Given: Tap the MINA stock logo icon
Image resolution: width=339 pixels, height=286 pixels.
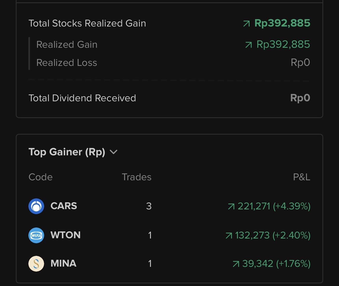Looking at the screenshot, I should (36, 263).
